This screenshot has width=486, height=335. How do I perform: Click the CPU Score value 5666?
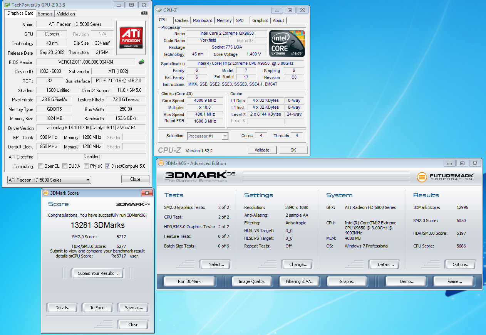461,246
